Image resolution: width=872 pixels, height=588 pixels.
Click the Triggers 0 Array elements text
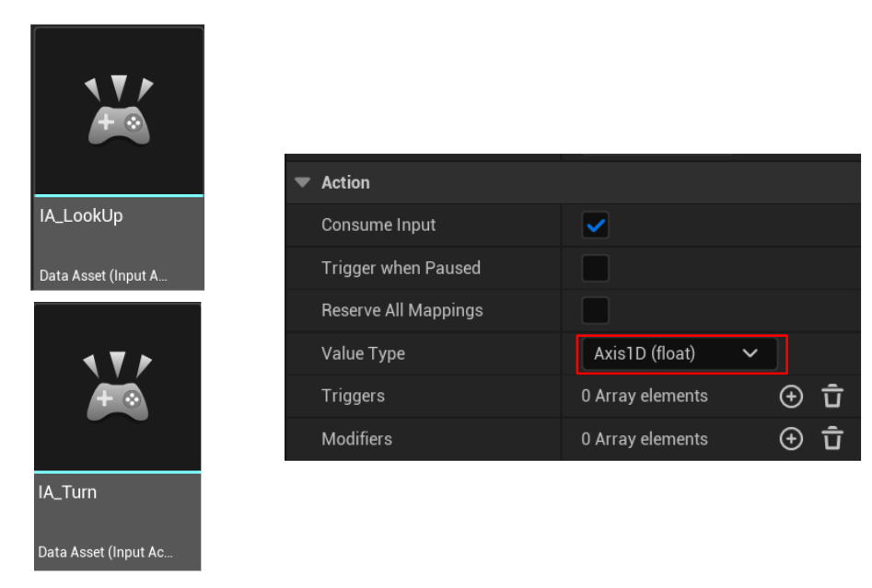coord(645,397)
